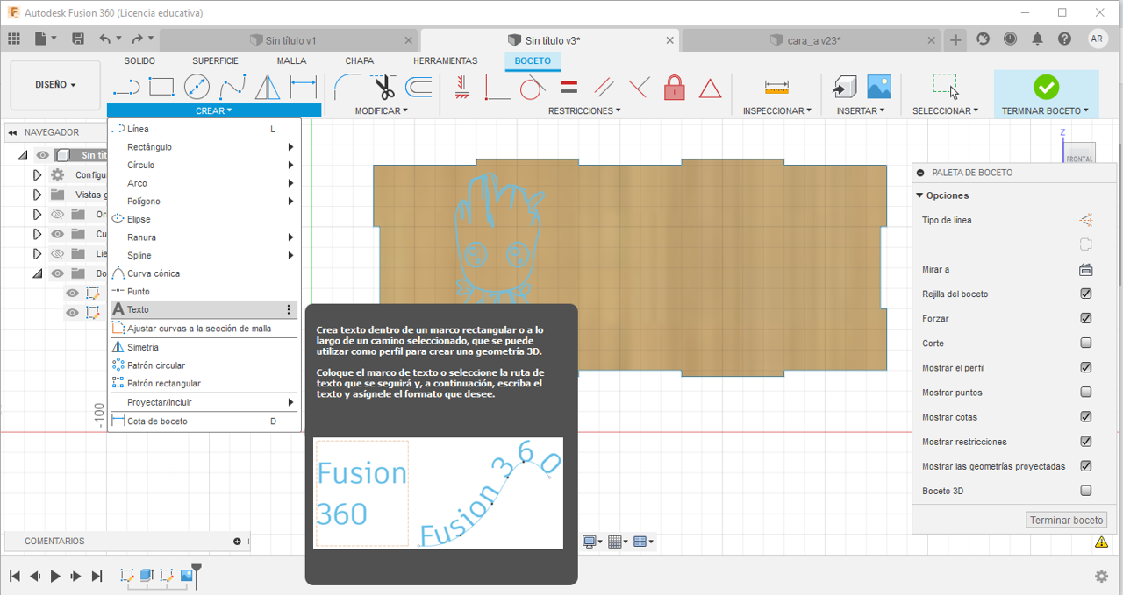Expand the RESTRICCIONES dropdown
The image size is (1123, 595).
583,111
